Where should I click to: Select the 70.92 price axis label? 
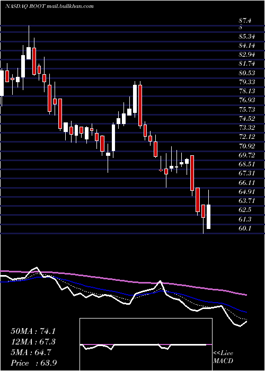247,146
